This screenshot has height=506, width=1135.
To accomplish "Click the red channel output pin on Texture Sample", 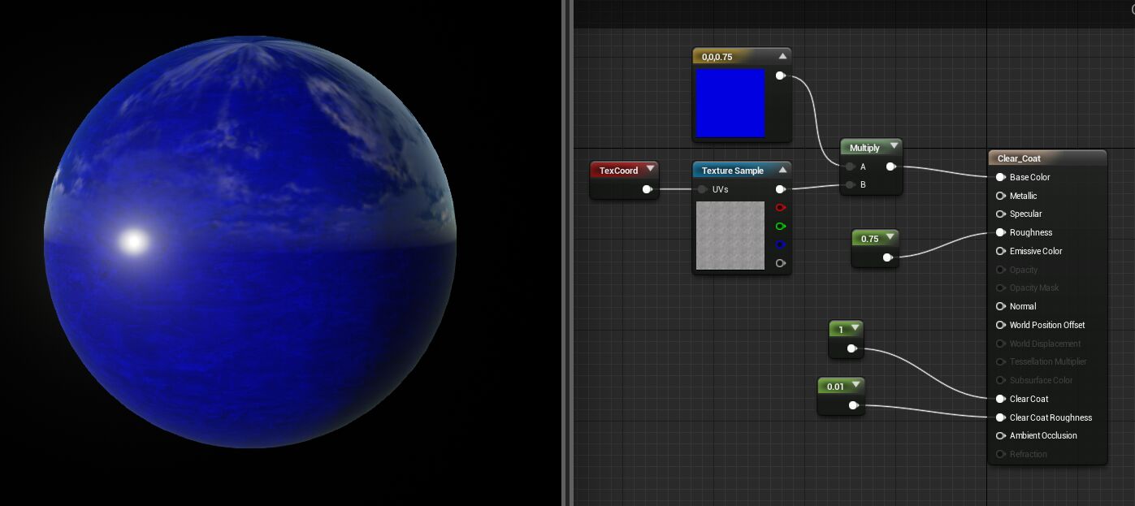I will [780, 207].
